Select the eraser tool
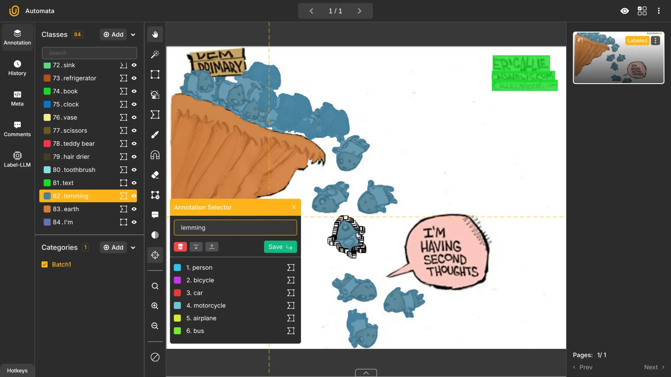 [x=155, y=175]
